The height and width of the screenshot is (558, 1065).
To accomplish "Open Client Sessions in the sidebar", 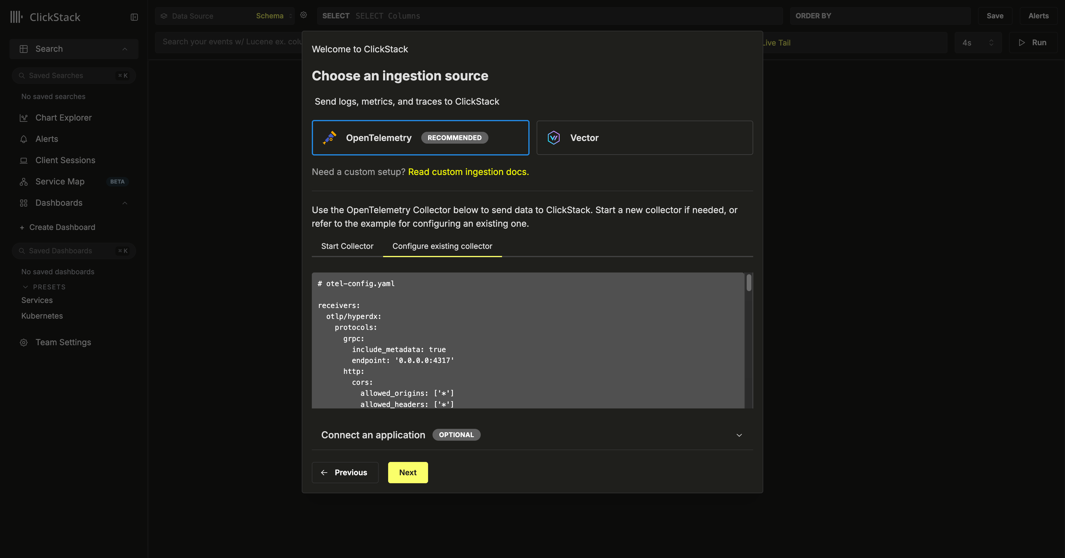I will coord(65,160).
